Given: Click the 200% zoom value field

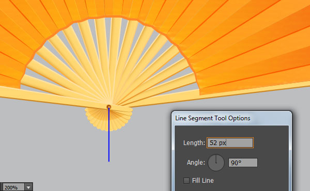Looking at the screenshot, I should point(13,187).
